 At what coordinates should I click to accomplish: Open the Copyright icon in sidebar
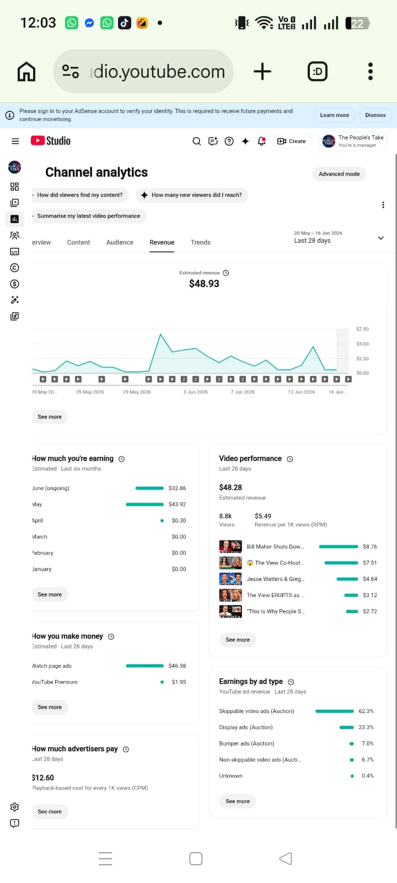click(x=15, y=268)
